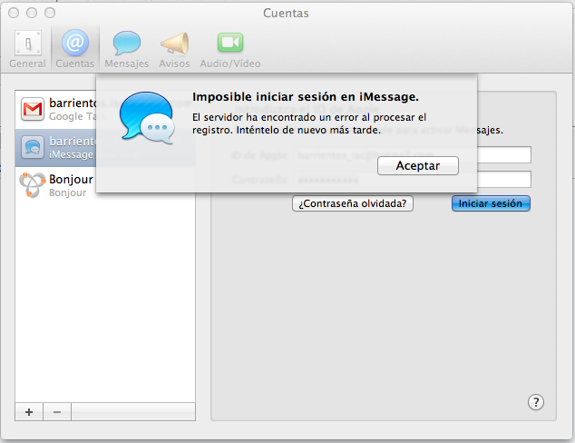This screenshot has height=443, width=575.
Task: Close the Cuentas window
Action: 14,13
